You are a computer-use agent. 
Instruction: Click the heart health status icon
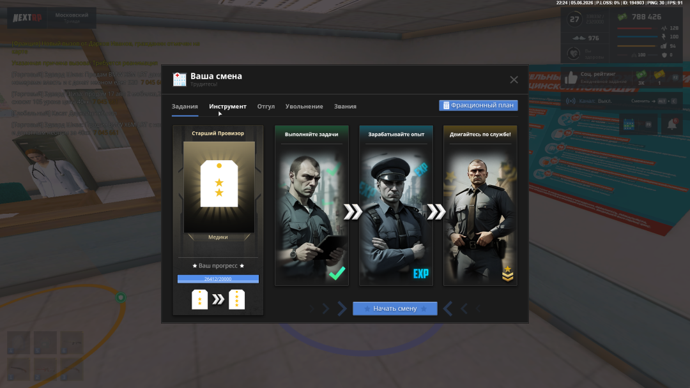(x=573, y=54)
